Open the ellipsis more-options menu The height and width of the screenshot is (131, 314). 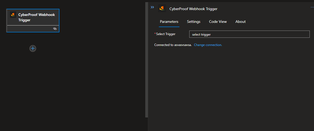point(312,7)
